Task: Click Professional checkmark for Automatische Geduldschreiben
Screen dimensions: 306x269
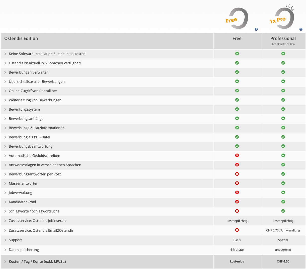Action: [283, 155]
